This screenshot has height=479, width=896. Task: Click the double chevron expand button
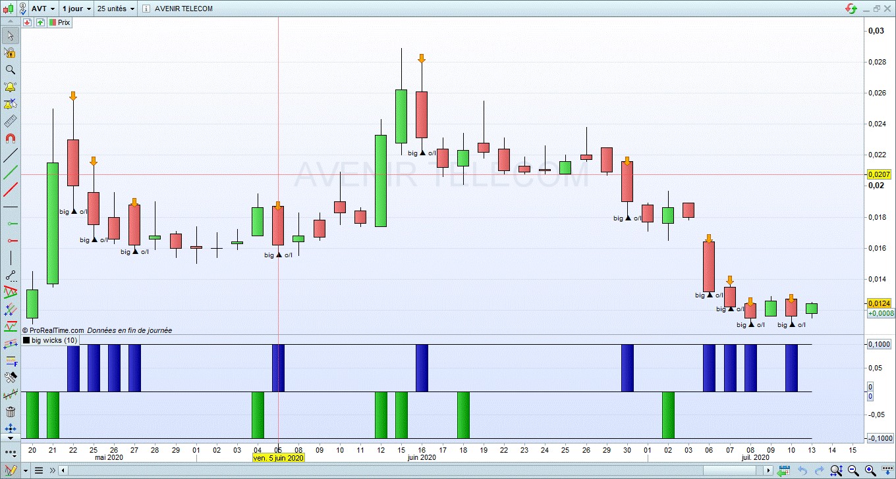pos(53,470)
